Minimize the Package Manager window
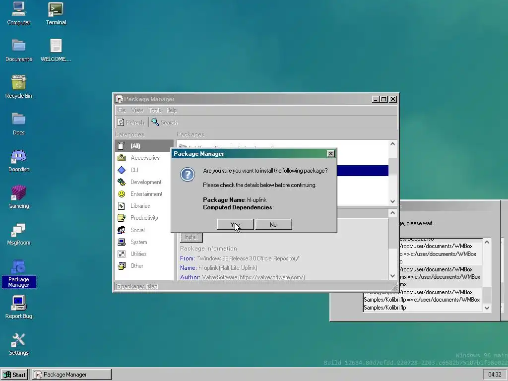This screenshot has height=381, width=508. [376, 99]
